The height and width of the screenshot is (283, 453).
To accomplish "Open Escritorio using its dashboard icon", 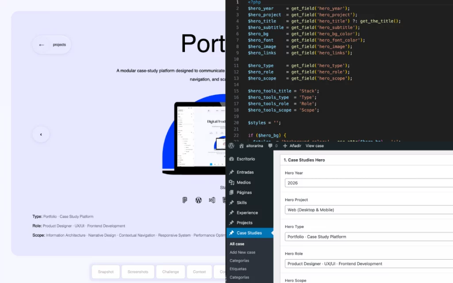I will (x=231, y=158).
